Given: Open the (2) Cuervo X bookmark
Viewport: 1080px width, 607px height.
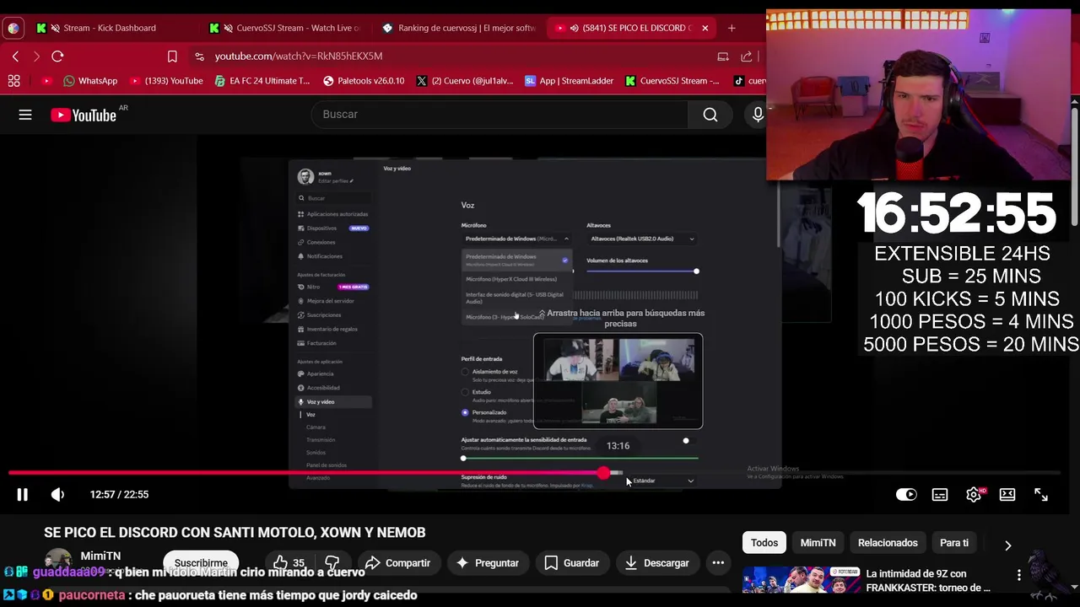Looking at the screenshot, I should 465,81.
